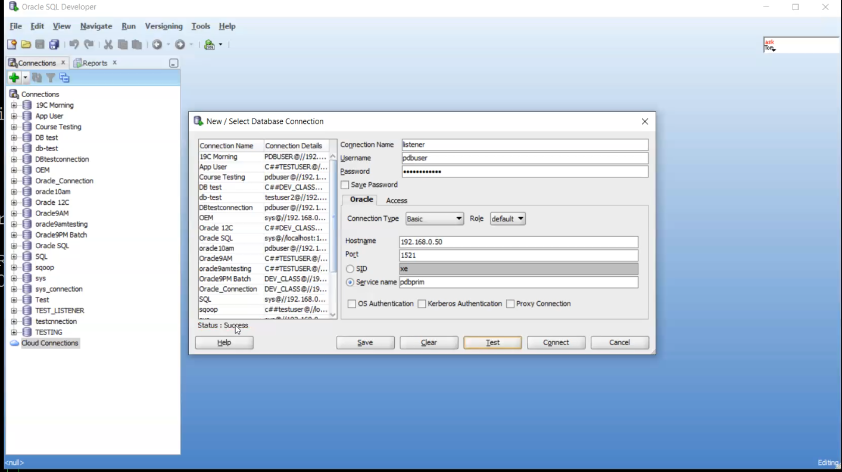This screenshot has height=472, width=842.
Task: Open the Role dropdown
Action: click(x=508, y=219)
